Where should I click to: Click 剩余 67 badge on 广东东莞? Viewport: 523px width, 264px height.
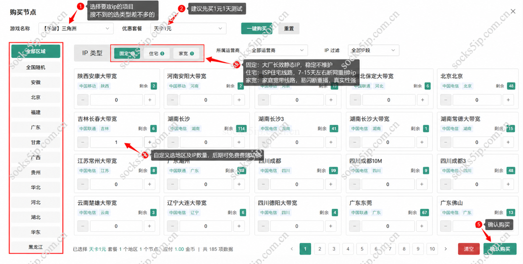pyautogui.click(x=424, y=213)
